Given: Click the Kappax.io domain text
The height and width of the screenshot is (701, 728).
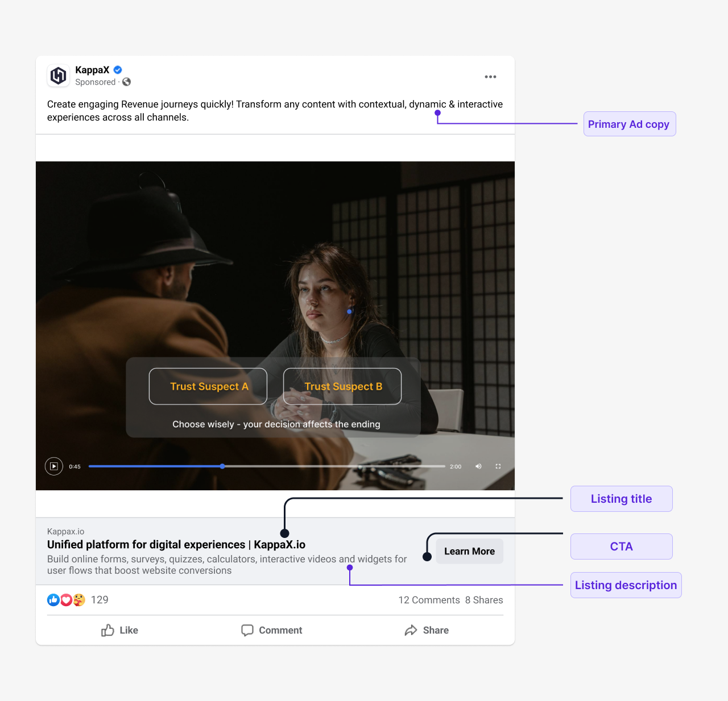Looking at the screenshot, I should 66,532.
